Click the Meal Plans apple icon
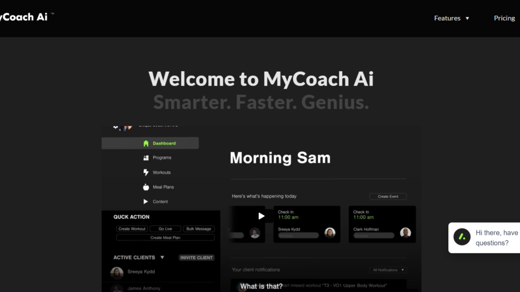The width and height of the screenshot is (520, 292). coord(146,187)
